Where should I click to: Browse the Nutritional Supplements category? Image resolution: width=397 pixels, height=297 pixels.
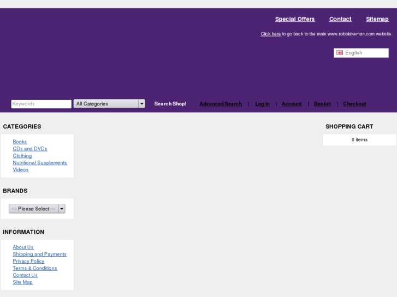[40, 162]
